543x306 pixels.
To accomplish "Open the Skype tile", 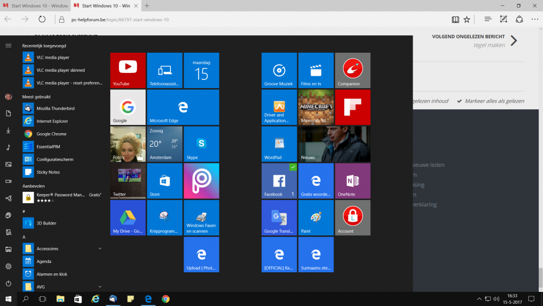I will pos(201,144).
